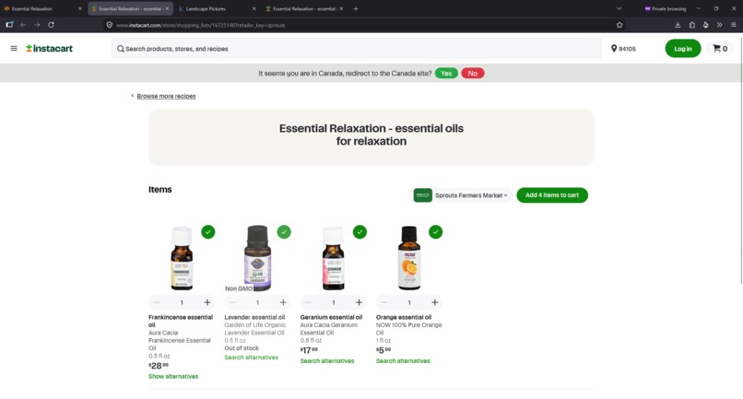
Task: Close the Landscape Pictures tab
Action: tap(254, 8)
